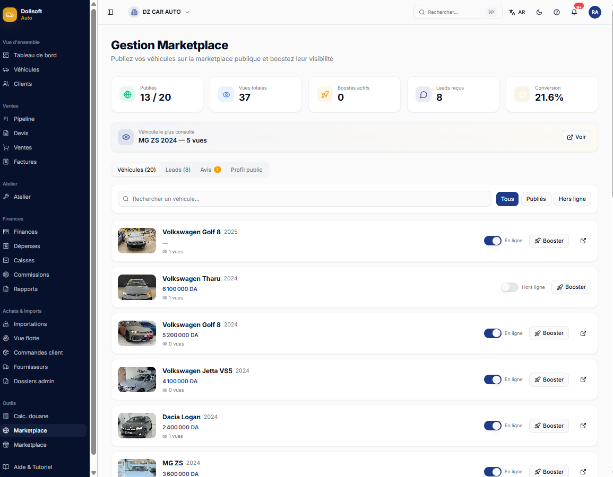Filter by Hors ligne vehicles

point(572,199)
